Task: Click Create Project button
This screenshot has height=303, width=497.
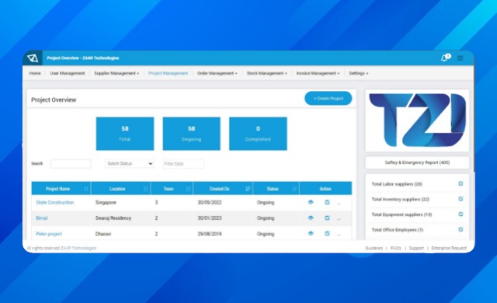Action: pos(328,99)
